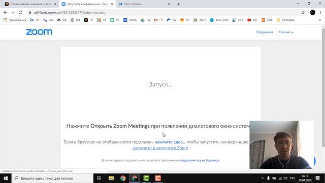
Task: Open the ИФ bookmark
Action: [75, 20]
